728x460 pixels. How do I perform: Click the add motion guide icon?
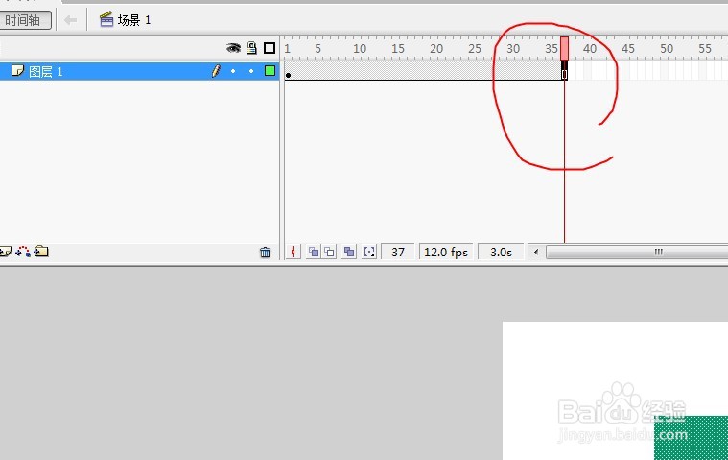click(x=23, y=252)
